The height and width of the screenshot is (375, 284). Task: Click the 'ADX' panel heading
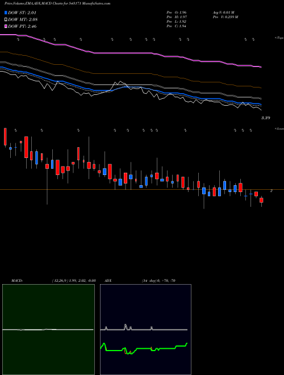(x=108, y=281)
